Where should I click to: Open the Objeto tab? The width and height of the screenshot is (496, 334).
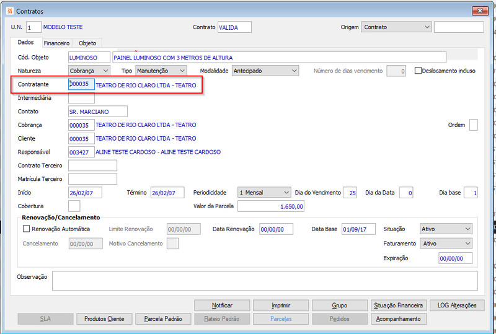tap(87, 43)
